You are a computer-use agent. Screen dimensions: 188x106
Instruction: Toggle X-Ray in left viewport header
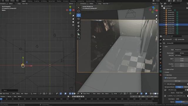click(70, 94)
